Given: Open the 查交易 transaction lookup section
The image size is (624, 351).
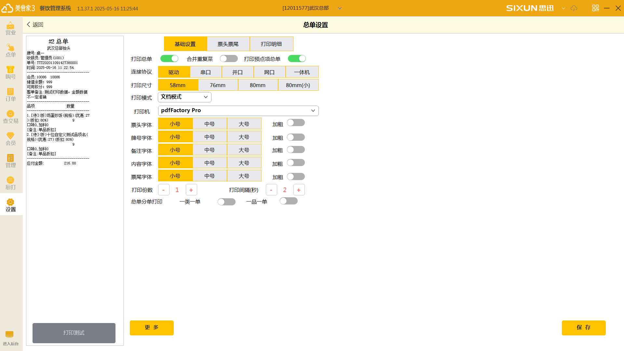Looking at the screenshot, I should click(11, 117).
